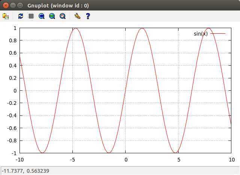The width and height of the screenshot is (240, 175).
Task: Copy the plot to clipboard
Action: [x=6, y=16]
